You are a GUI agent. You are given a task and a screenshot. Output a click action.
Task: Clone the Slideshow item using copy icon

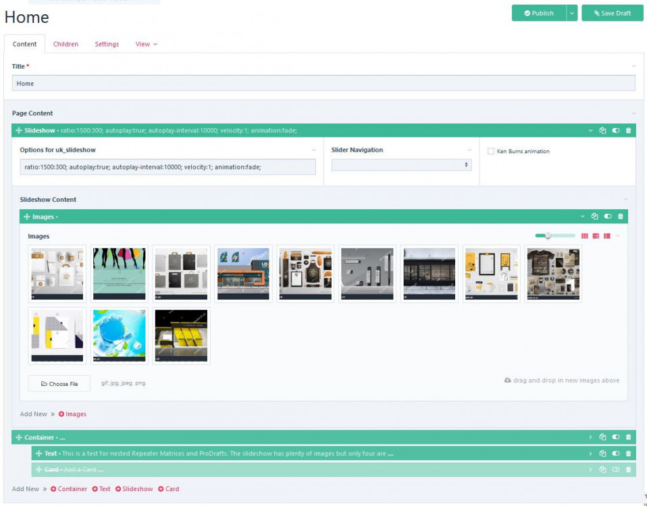602,131
